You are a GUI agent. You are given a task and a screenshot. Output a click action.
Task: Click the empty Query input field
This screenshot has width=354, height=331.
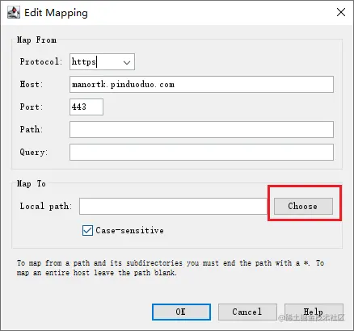(201, 152)
